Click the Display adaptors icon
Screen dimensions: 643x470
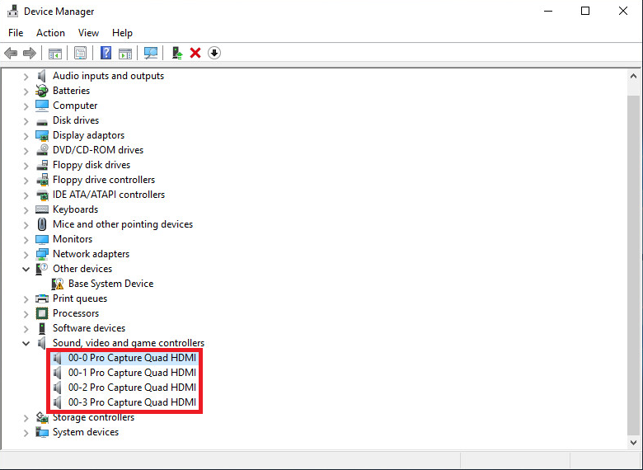pyautogui.click(x=42, y=135)
